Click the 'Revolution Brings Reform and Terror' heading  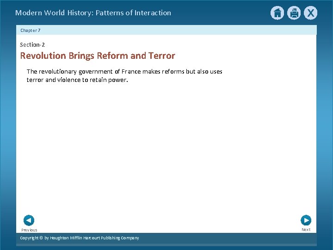pos(98,56)
